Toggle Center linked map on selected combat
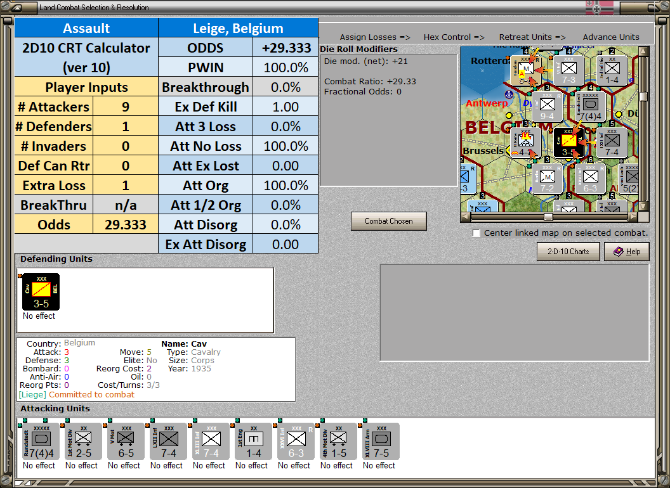 coord(476,233)
